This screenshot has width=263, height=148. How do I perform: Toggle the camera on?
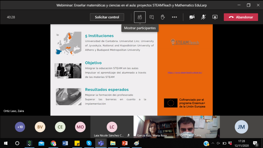tap(192, 17)
